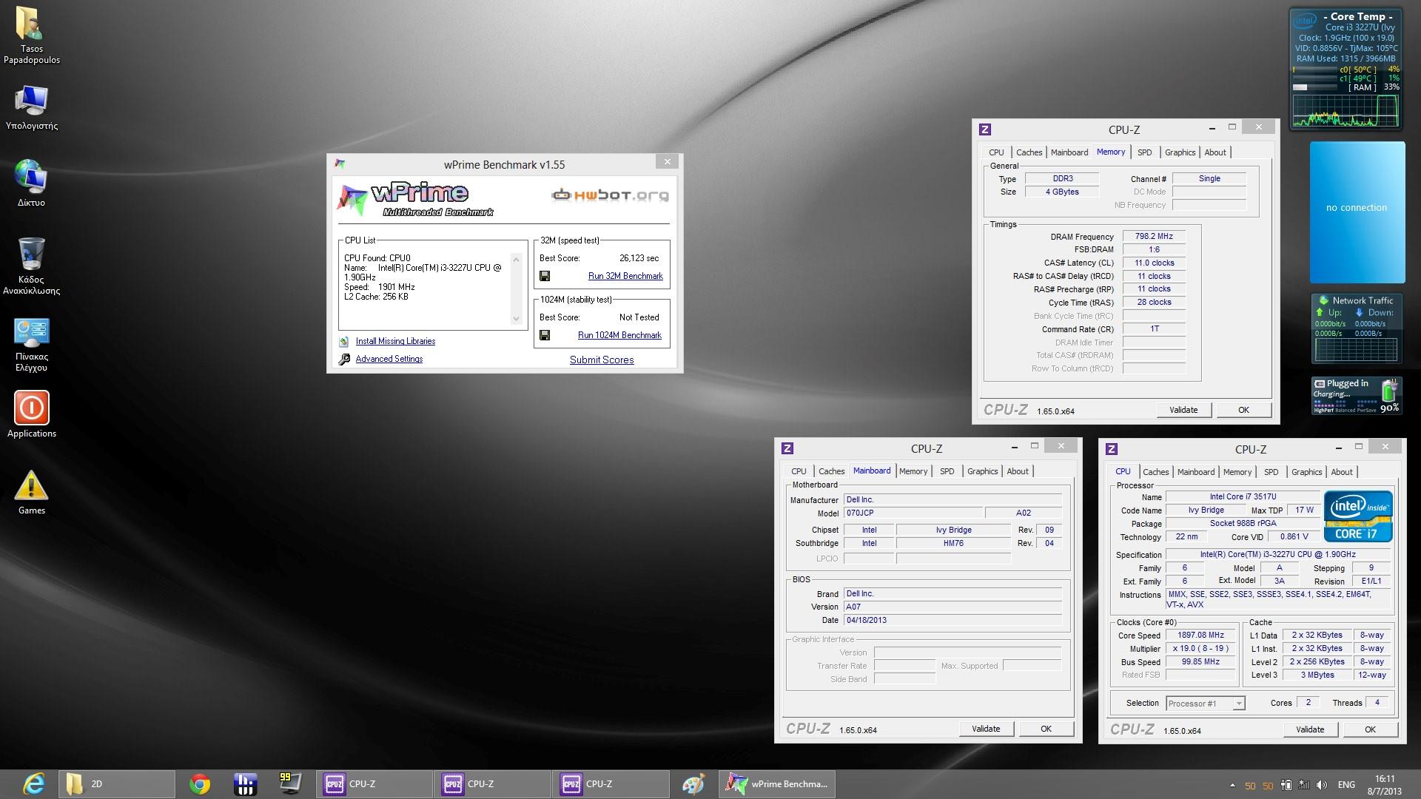Open Mainboard tab in CPU tab CPU-Z window
Screen dimensions: 1421x799
[x=1196, y=472]
